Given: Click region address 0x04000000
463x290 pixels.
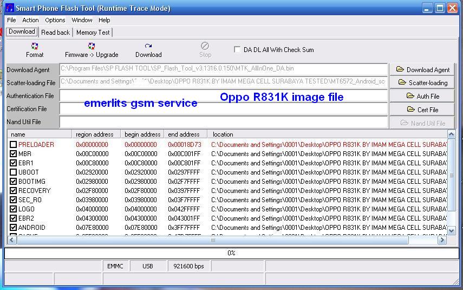Looking at the screenshot, I should [x=92, y=209].
